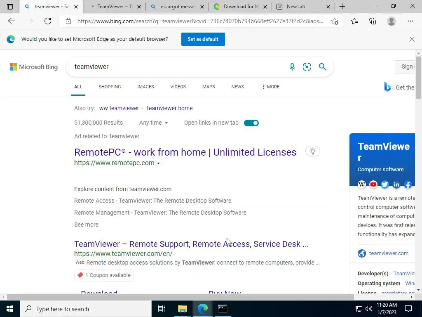Open TeamViewer Remote Support result link

point(191,244)
